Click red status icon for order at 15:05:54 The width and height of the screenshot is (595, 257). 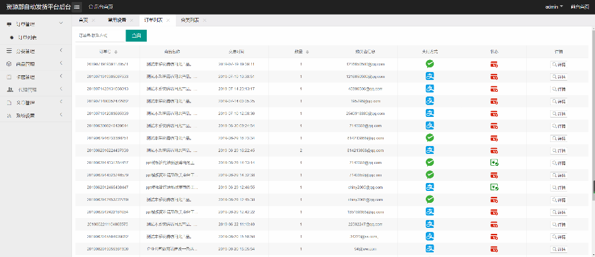[494, 249]
